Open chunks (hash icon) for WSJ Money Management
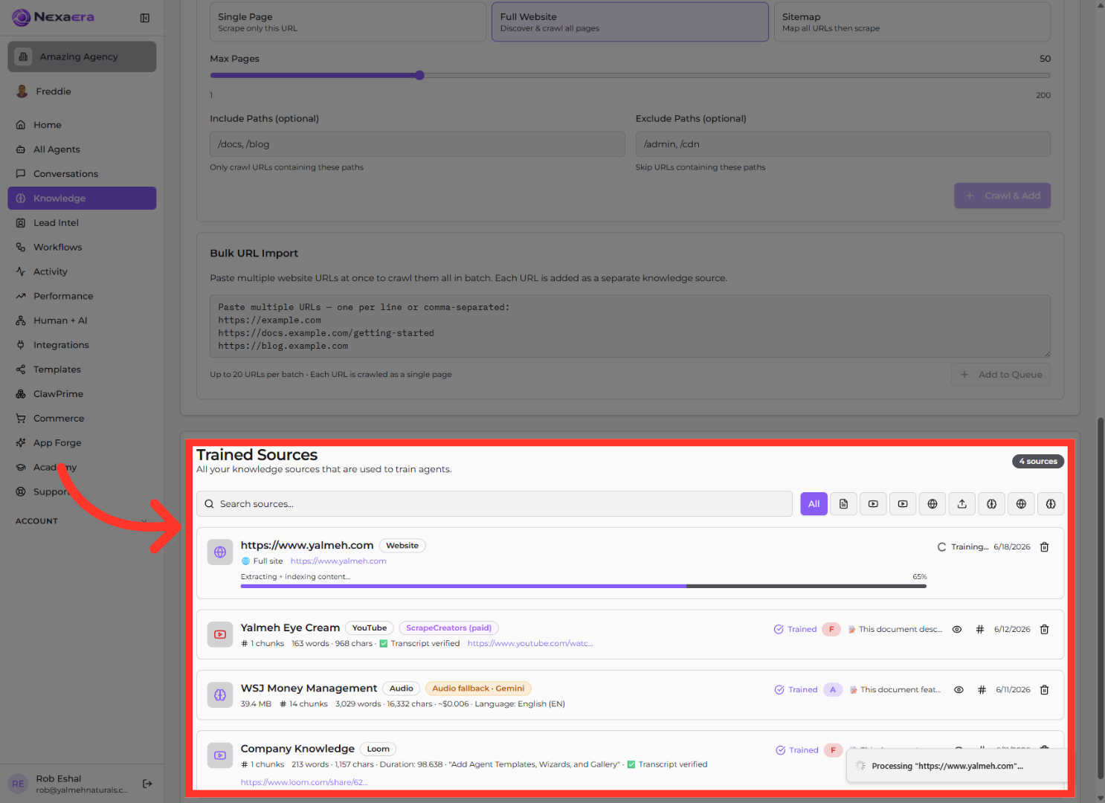 (982, 690)
